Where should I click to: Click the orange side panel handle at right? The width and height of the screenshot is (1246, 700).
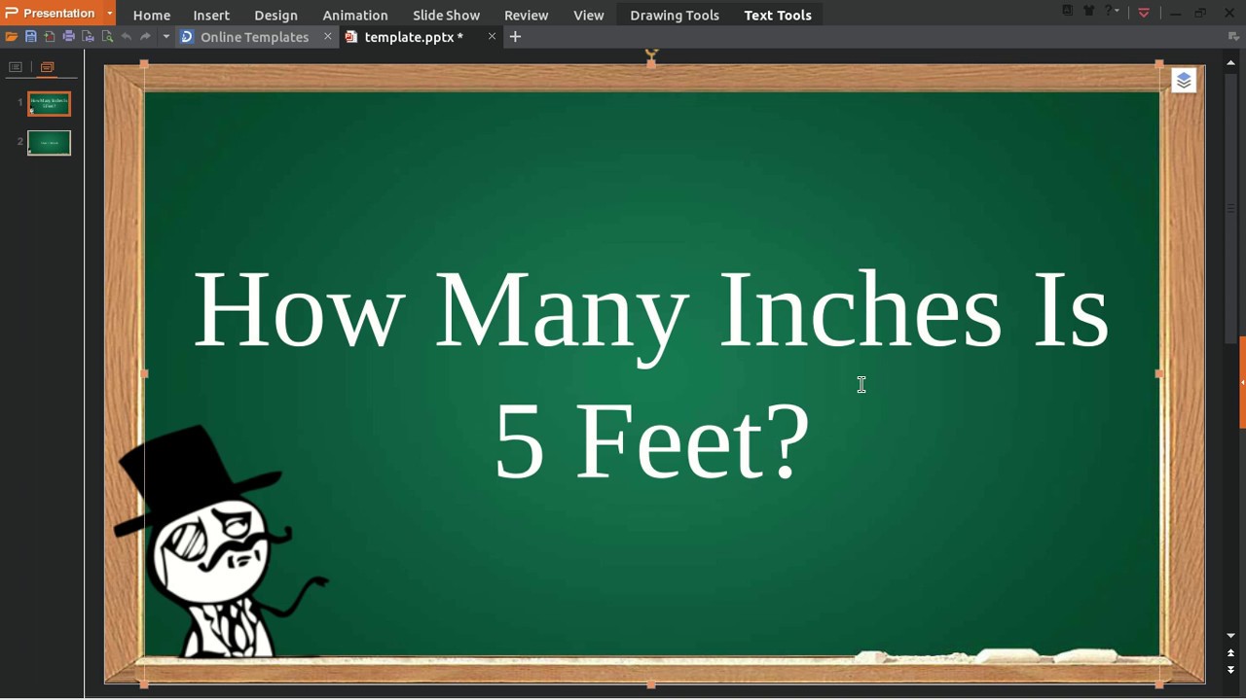[x=1242, y=382]
